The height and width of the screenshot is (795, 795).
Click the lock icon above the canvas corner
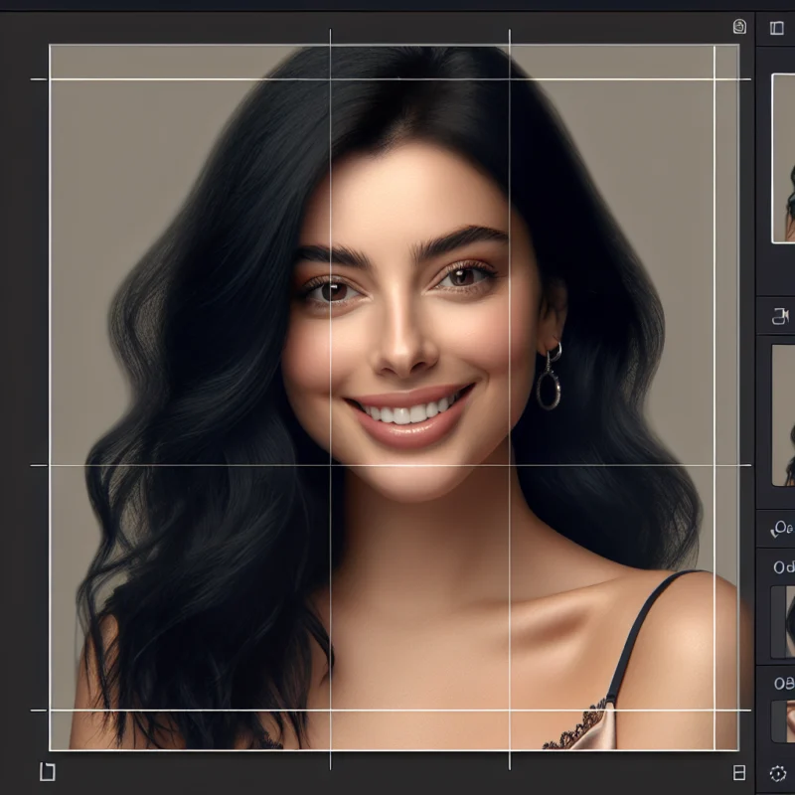(738, 27)
